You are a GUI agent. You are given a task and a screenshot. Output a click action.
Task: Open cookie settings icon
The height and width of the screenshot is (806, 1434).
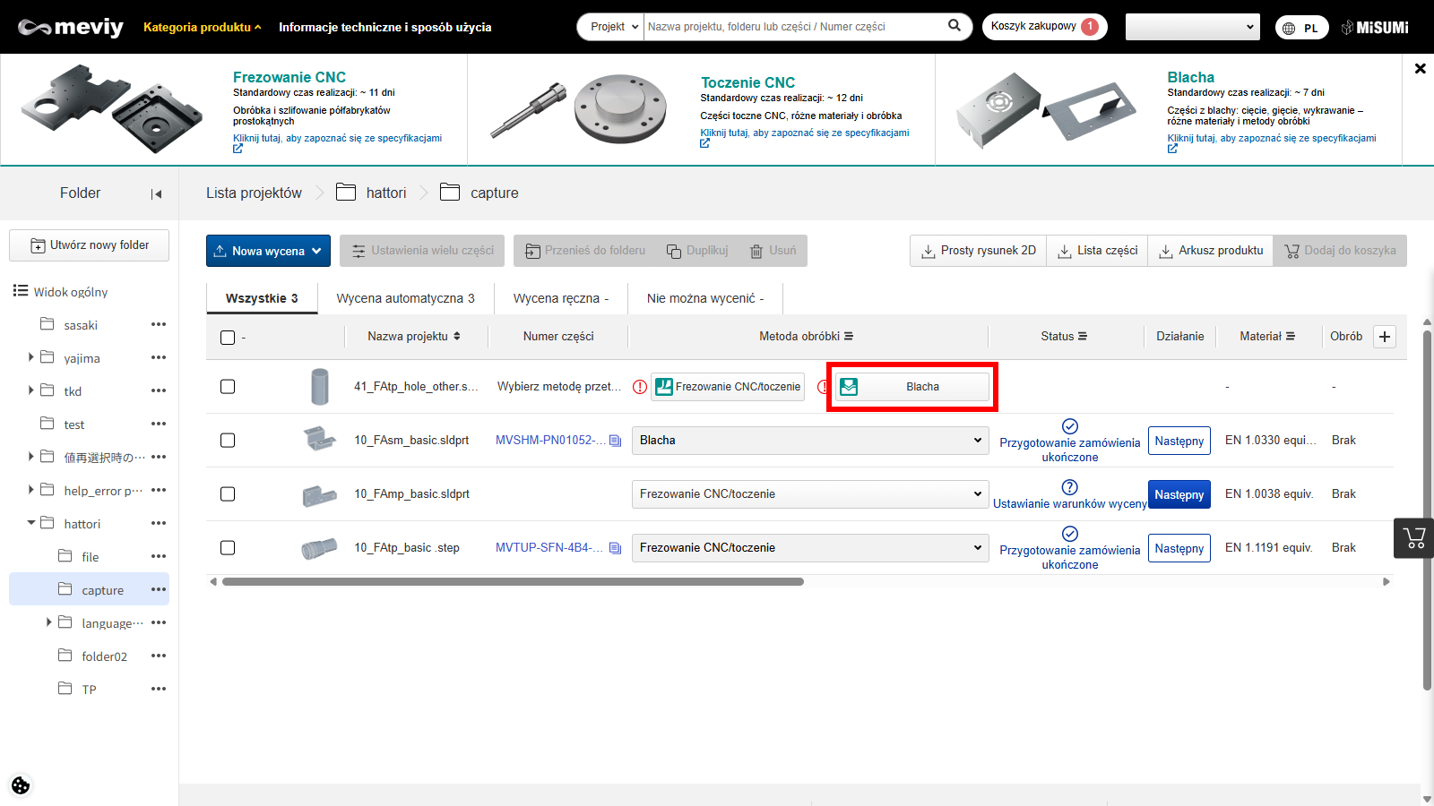pyautogui.click(x=21, y=785)
